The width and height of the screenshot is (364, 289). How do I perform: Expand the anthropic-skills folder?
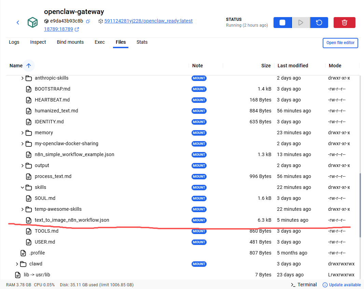23,78
